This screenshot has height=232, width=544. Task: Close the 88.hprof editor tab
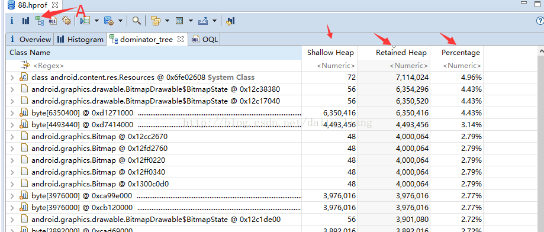[54, 5]
